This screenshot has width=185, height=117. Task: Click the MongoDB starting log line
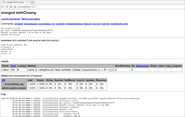point(70,99)
